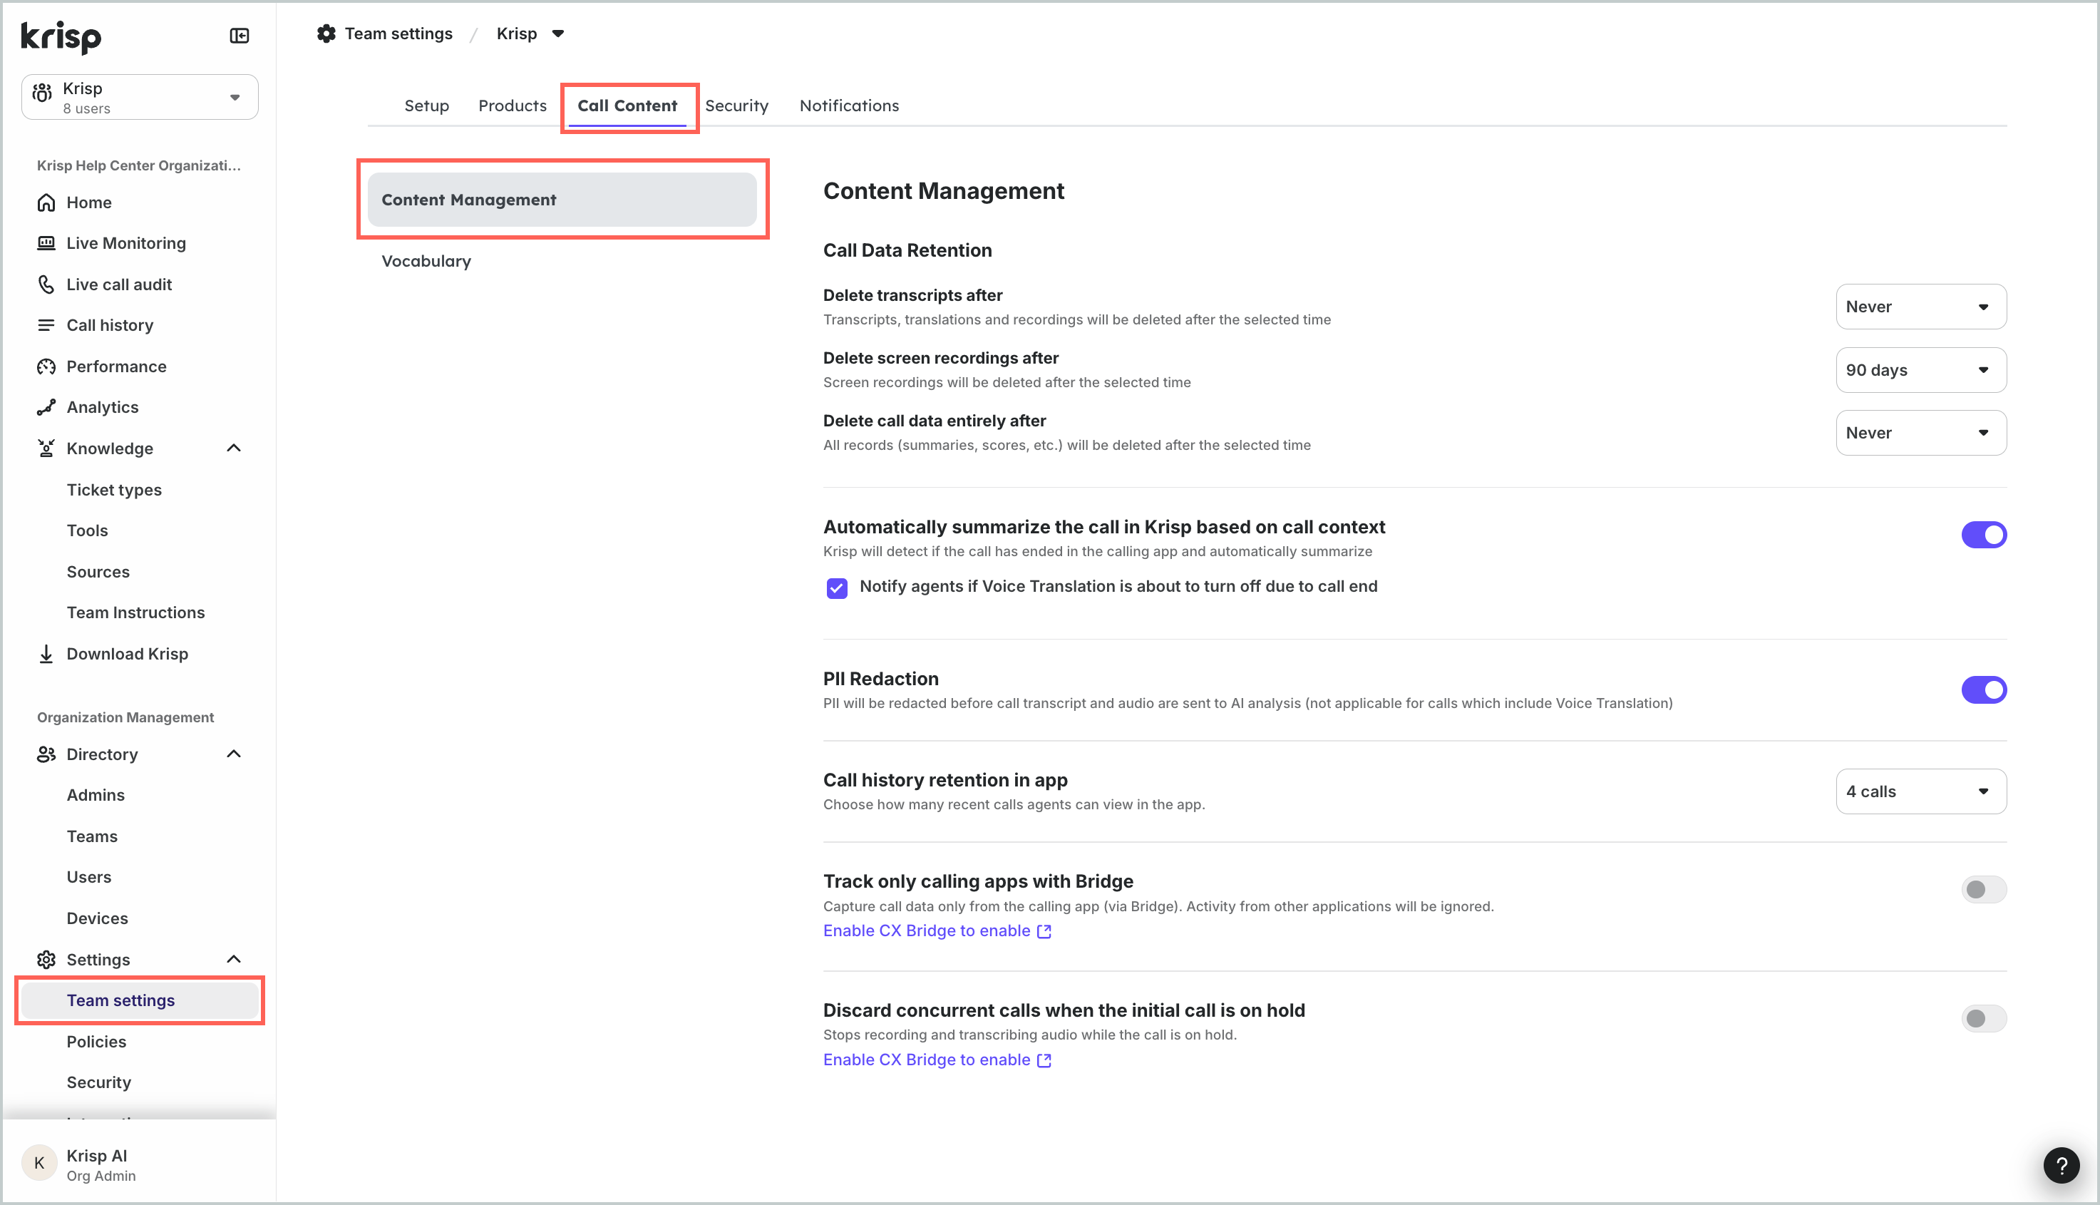The width and height of the screenshot is (2100, 1205).
Task: Select Content Management in the side list
Action: pos(562,200)
